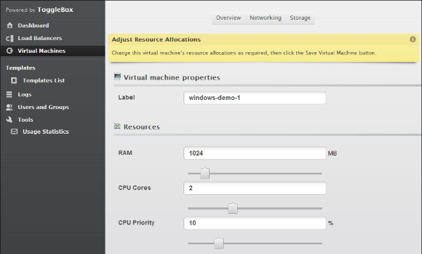Switch to the Overview tab
Image resolution: width=422 pixels, height=254 pixels.
pyautogui.click(x=228, y=18)
